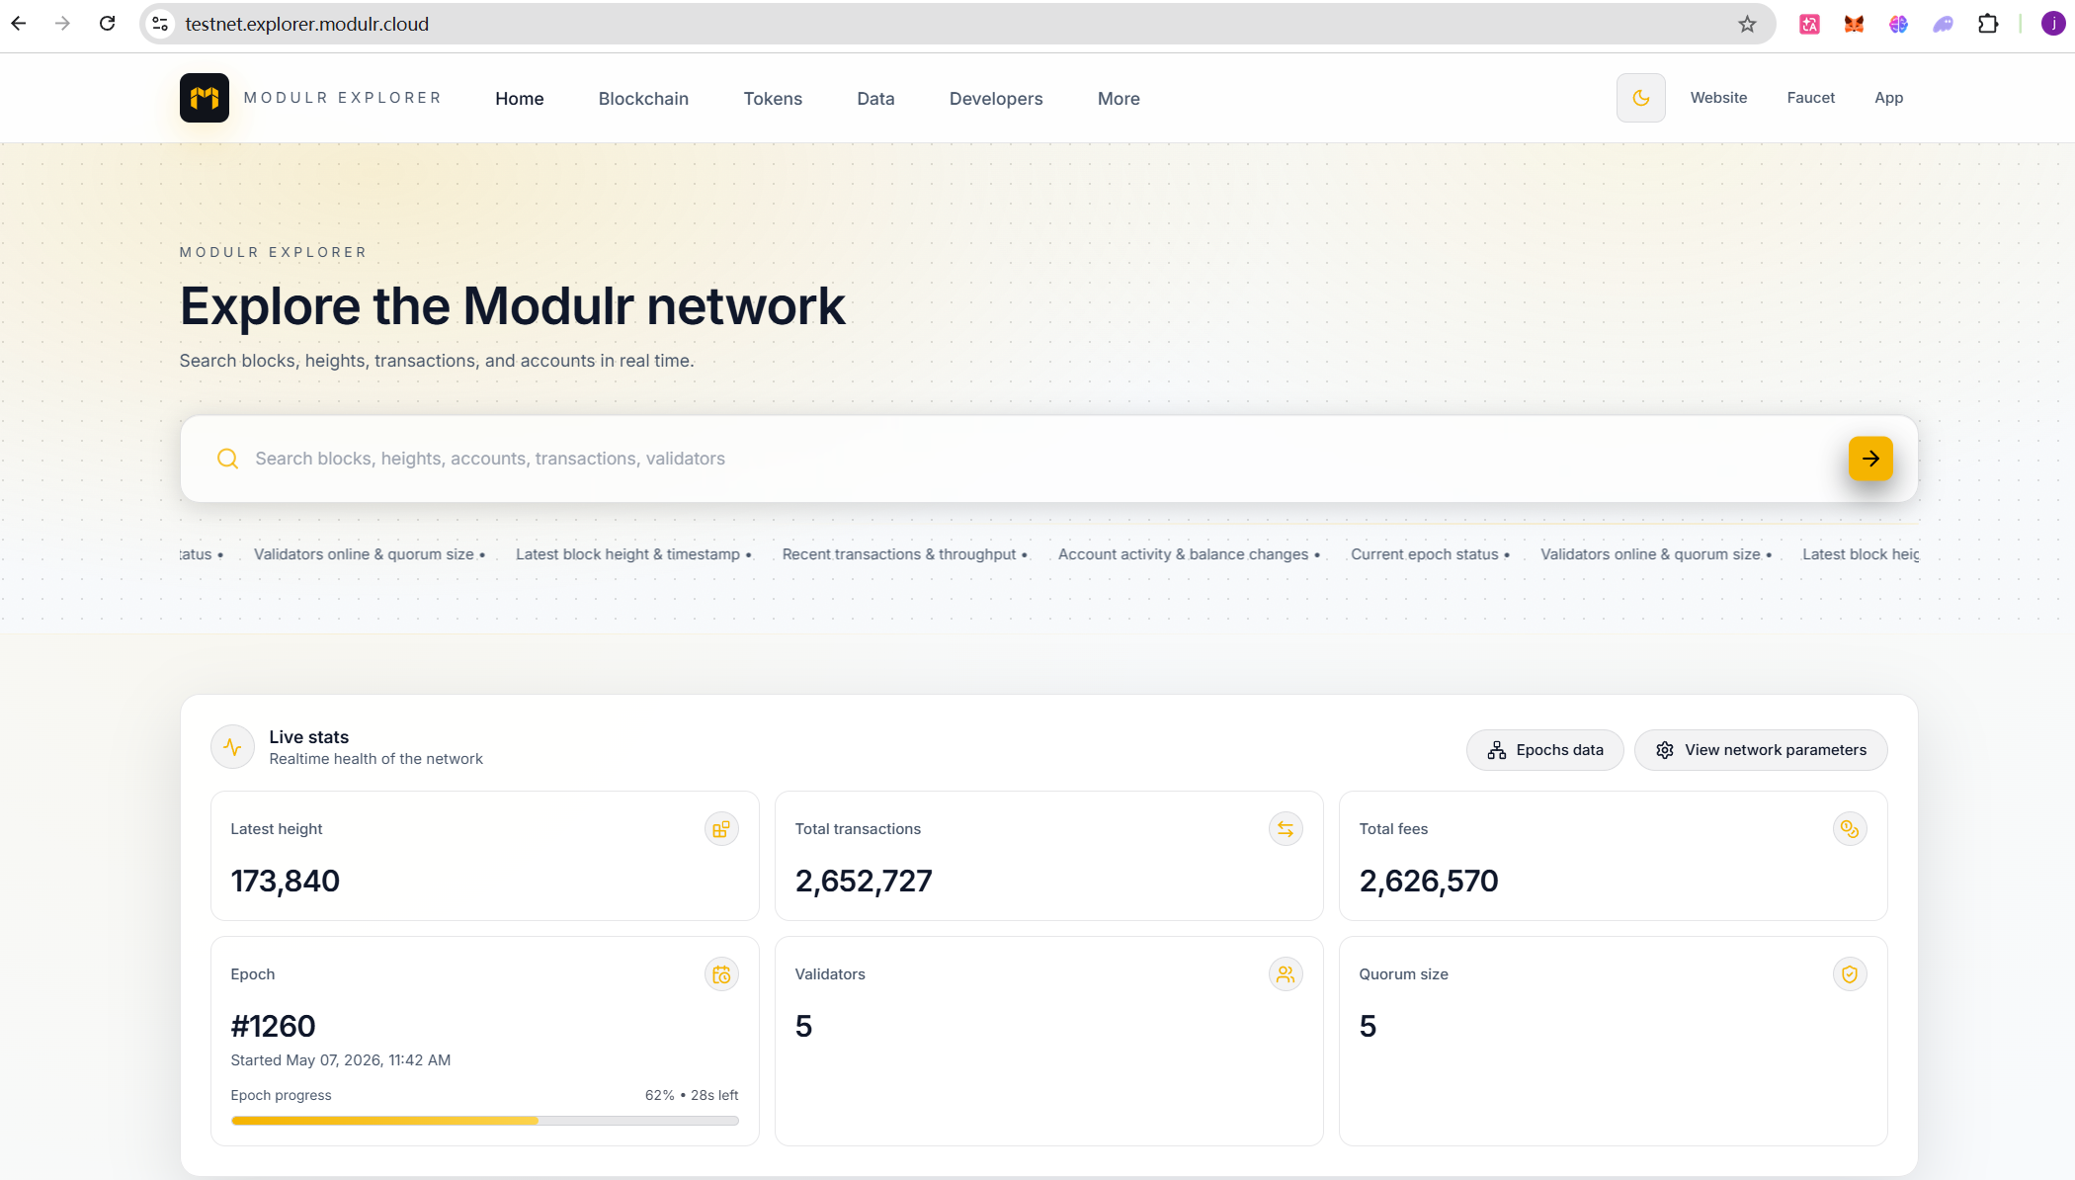Click the browser forward arrow
The height and width of the screenshot is (1180, 2075).
[63, 24]
